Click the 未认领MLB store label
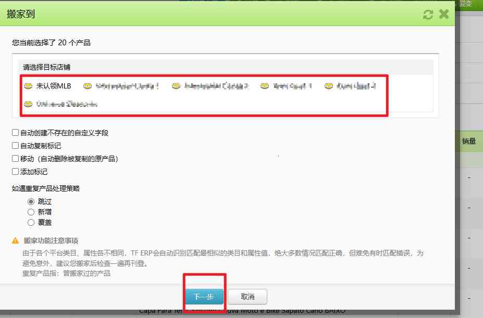 (x=54, y=86)
